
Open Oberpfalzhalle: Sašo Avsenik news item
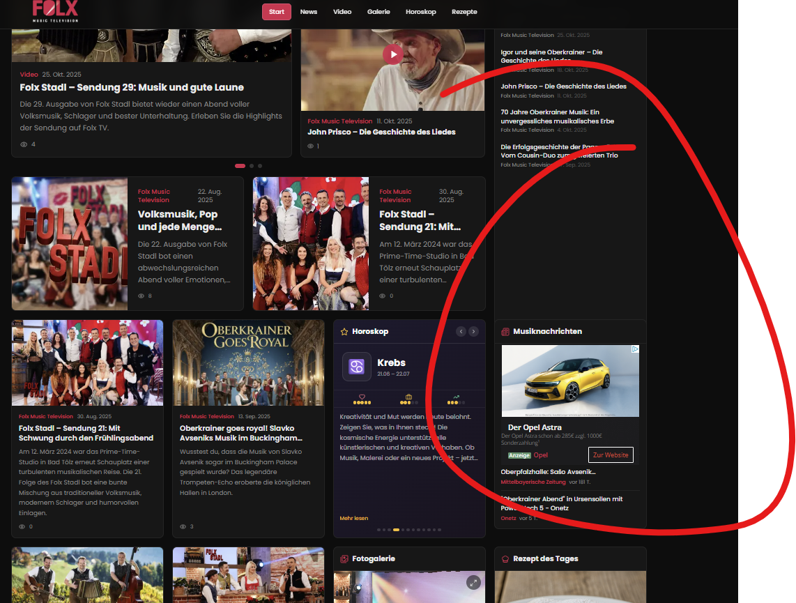(548, 472)
